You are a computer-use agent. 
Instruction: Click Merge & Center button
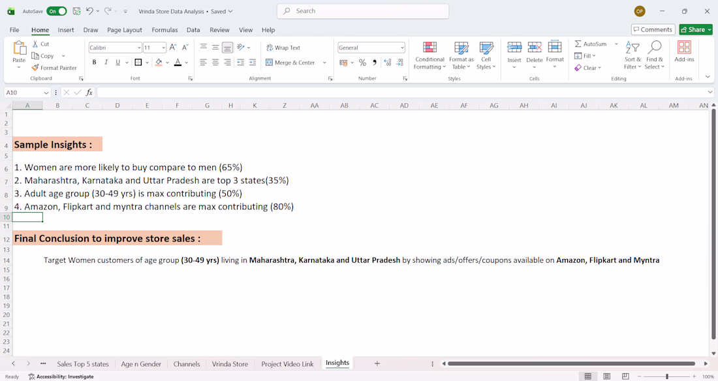coord(290,63)
